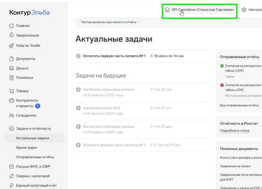Open Оплатить вторую часть патента № 1
The image size is (262, 189).
[114, 145]
